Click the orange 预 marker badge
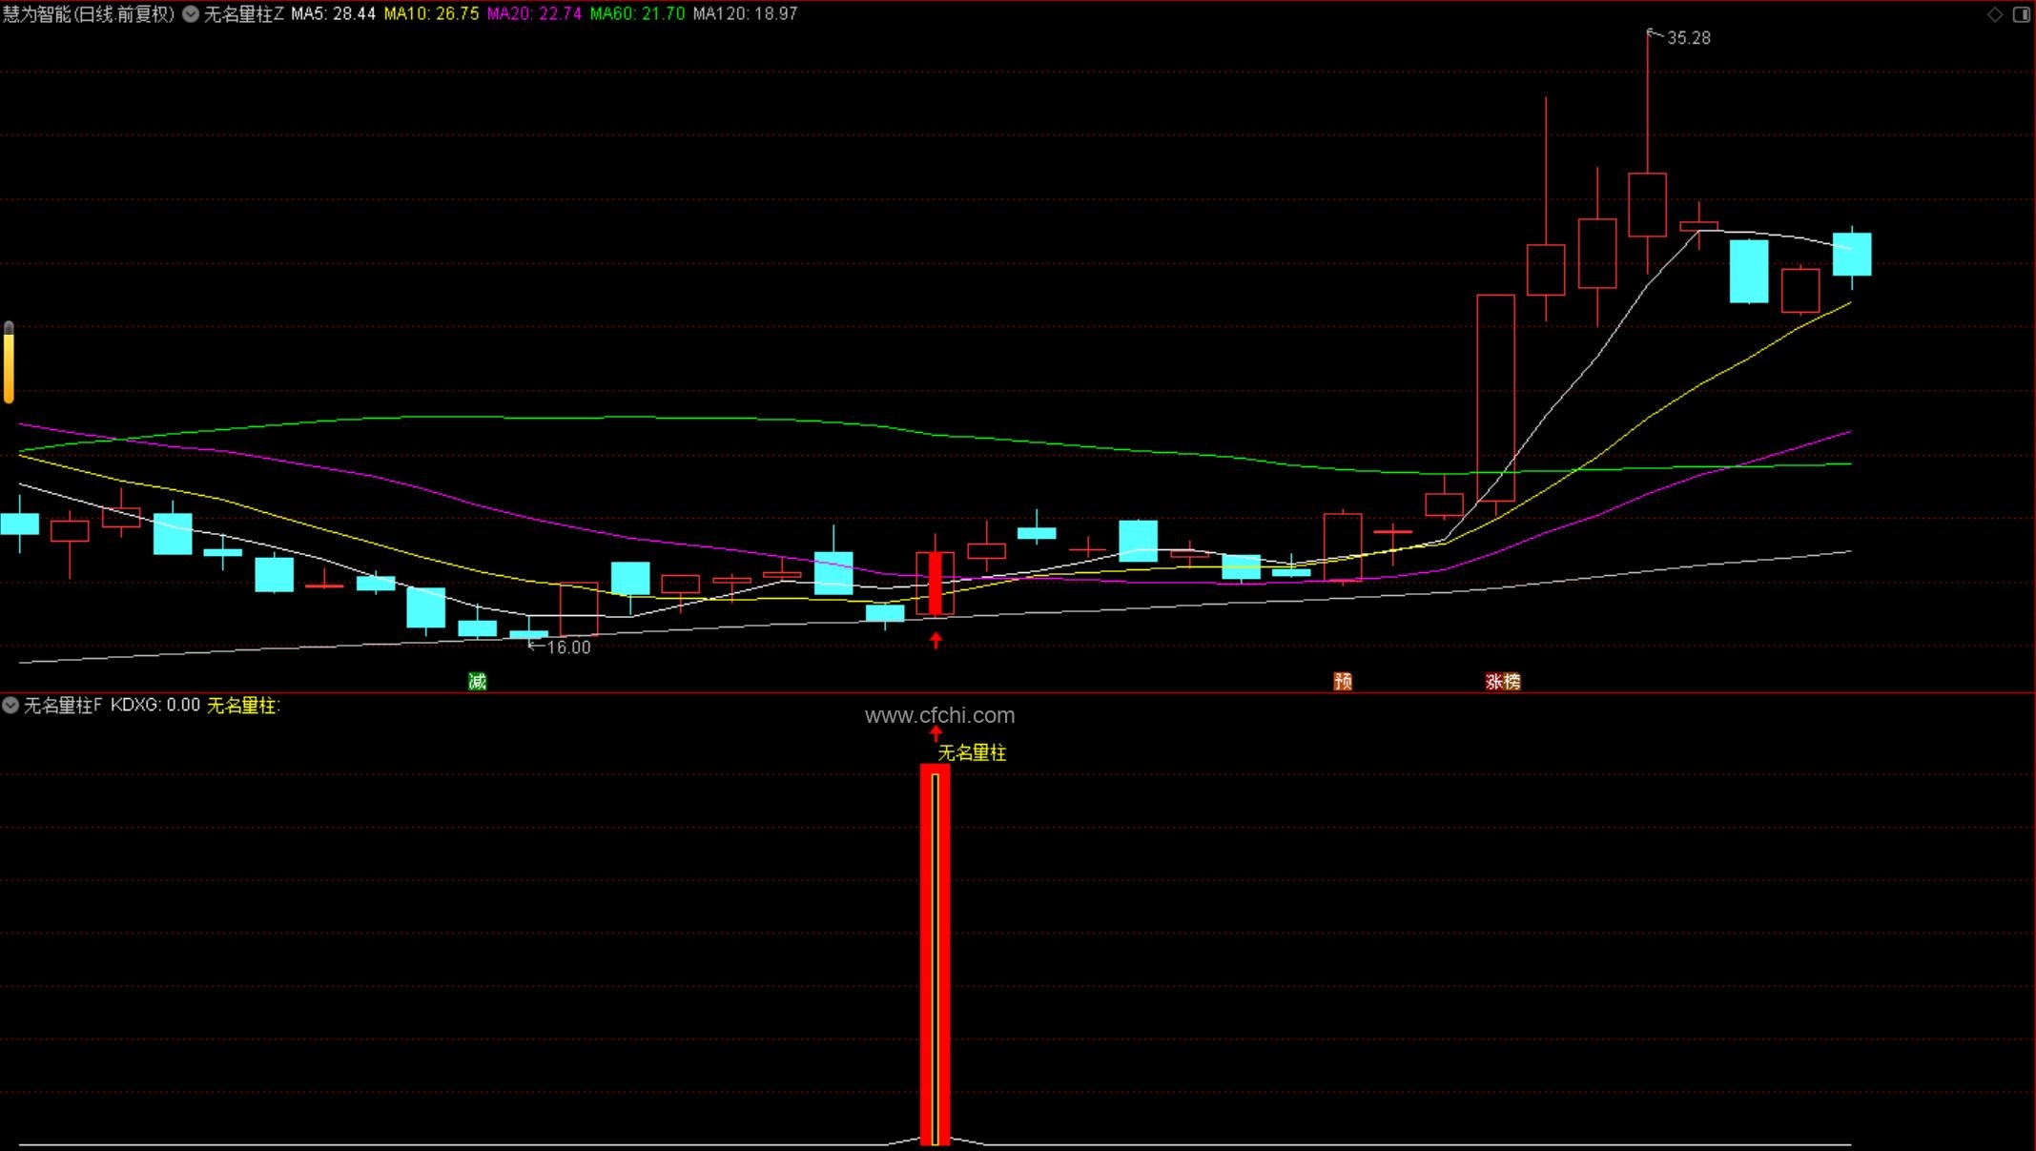The image size is (2036, 1151). 1343,681
